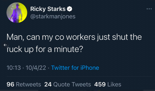This screenshot has width=155, height=91.
Task: Click the 10:13 timestamp
Action: 14,68
